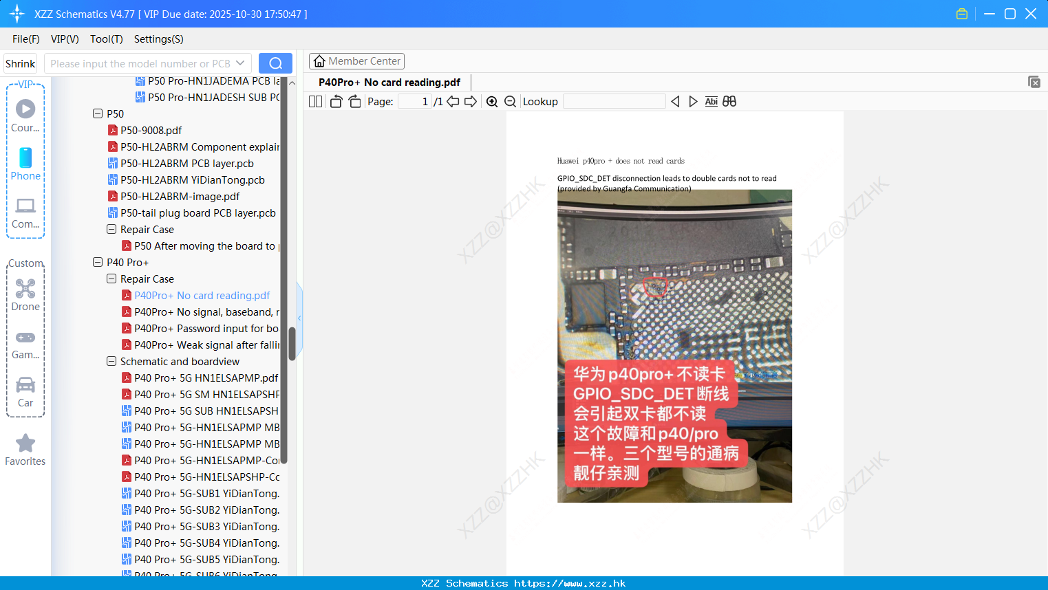Find next lookup result triangle

tap(693, 102)
